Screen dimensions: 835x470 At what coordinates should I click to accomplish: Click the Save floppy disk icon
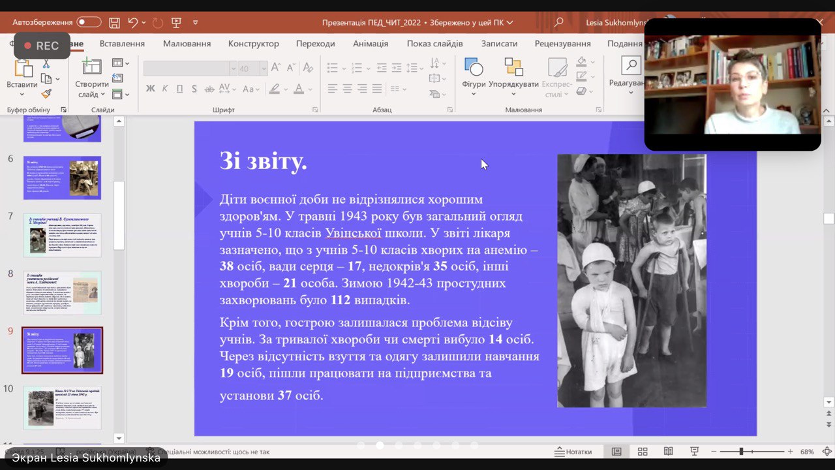click(x=114, y=22)
